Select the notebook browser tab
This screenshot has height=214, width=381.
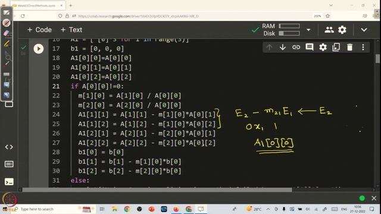click(38, 5)
